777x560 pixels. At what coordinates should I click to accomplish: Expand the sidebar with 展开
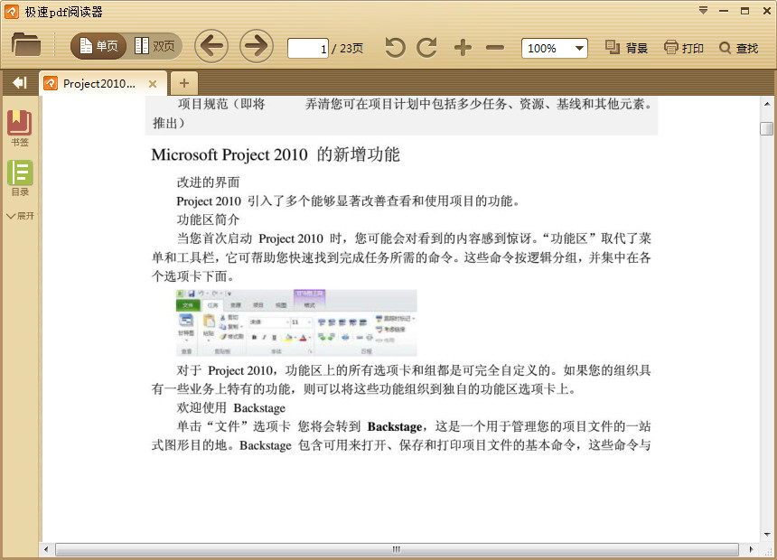click(x=20, y=216)
